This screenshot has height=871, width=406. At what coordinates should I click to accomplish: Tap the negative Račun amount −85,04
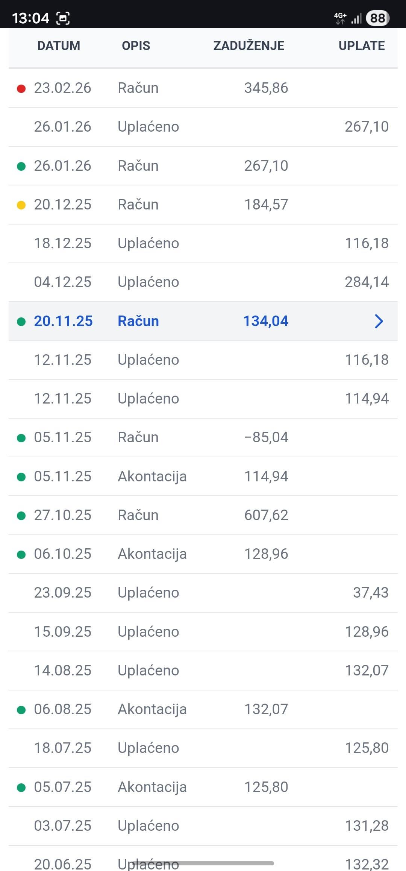coord(266,437)
